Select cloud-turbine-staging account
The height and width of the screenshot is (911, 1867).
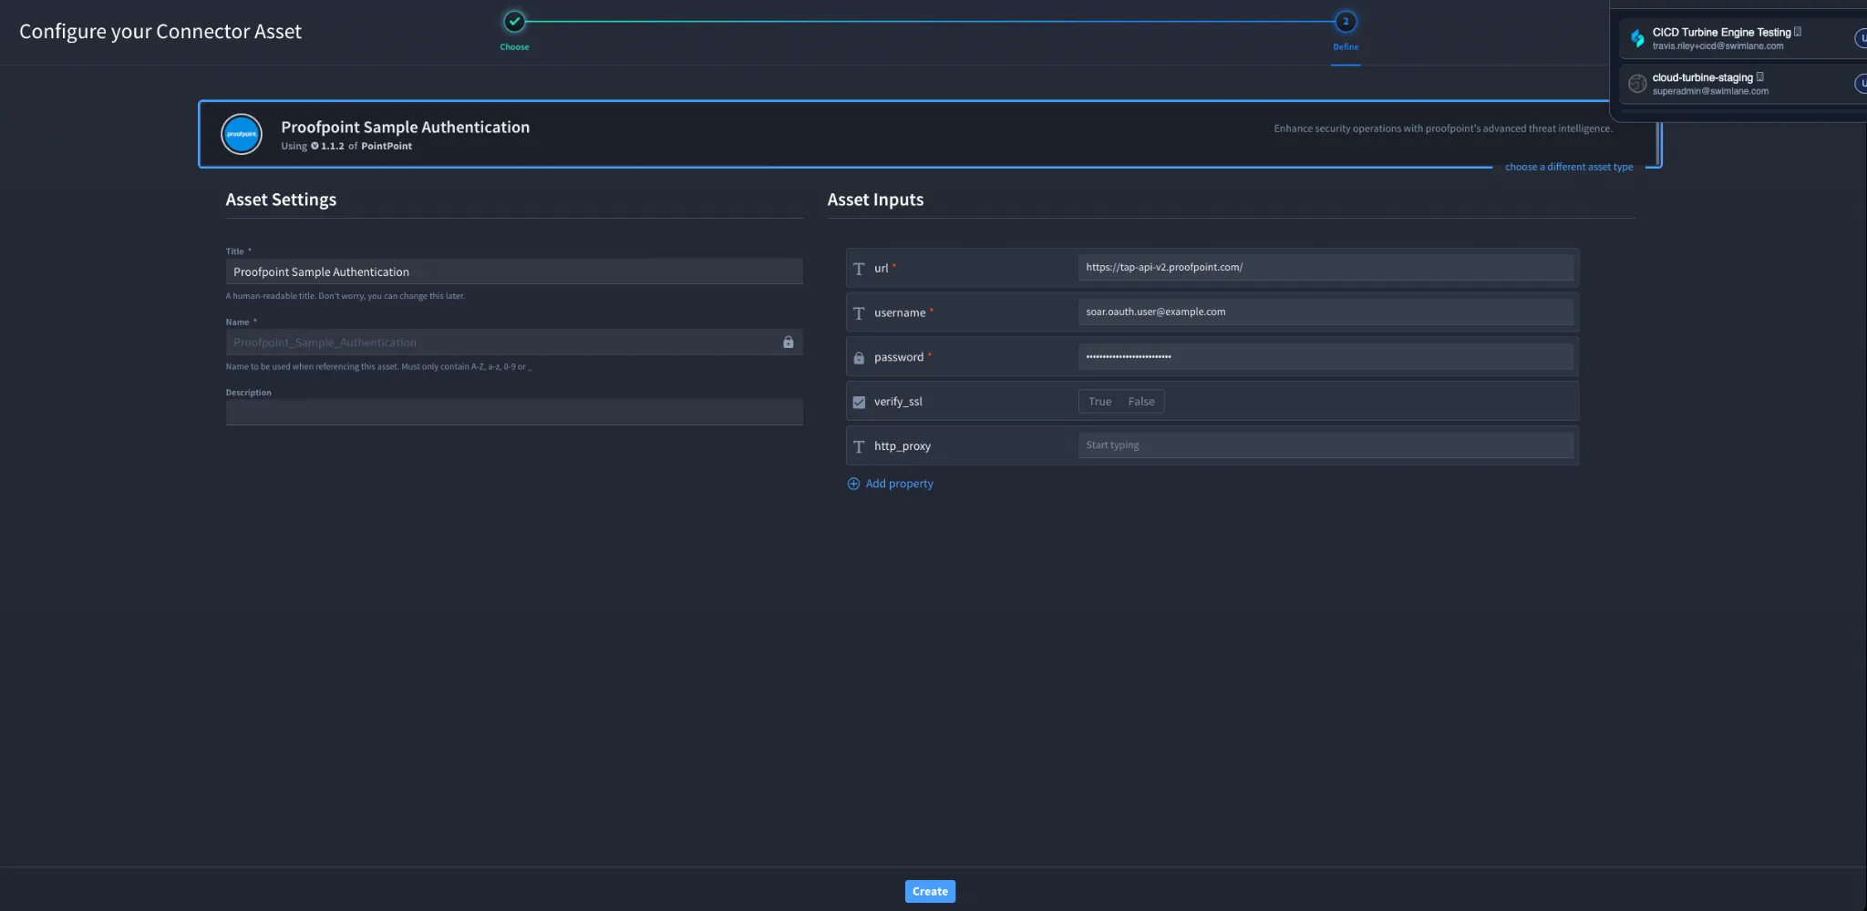pos(1743,84)
